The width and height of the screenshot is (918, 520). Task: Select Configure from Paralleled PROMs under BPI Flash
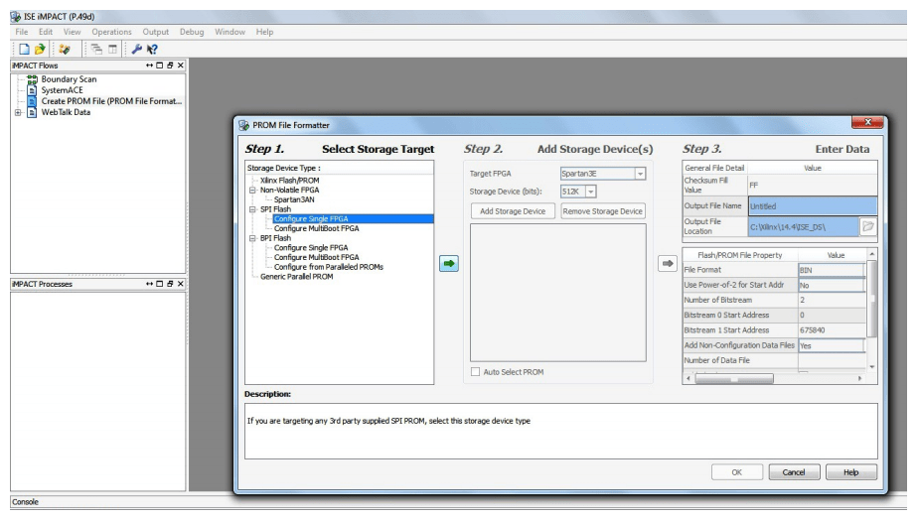(328, 266)
